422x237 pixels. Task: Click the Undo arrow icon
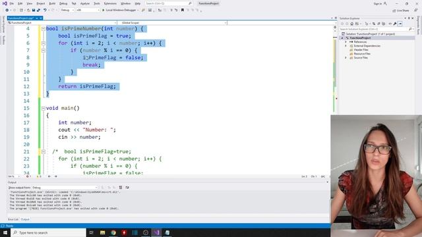pyautogui.click(x=45, y=11)
